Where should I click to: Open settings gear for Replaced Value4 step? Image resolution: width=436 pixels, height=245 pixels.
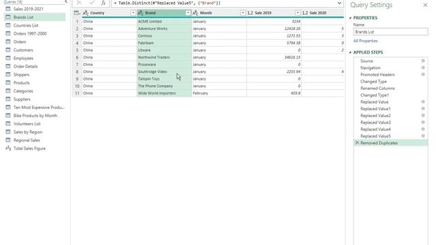click(x=423, y=129)
